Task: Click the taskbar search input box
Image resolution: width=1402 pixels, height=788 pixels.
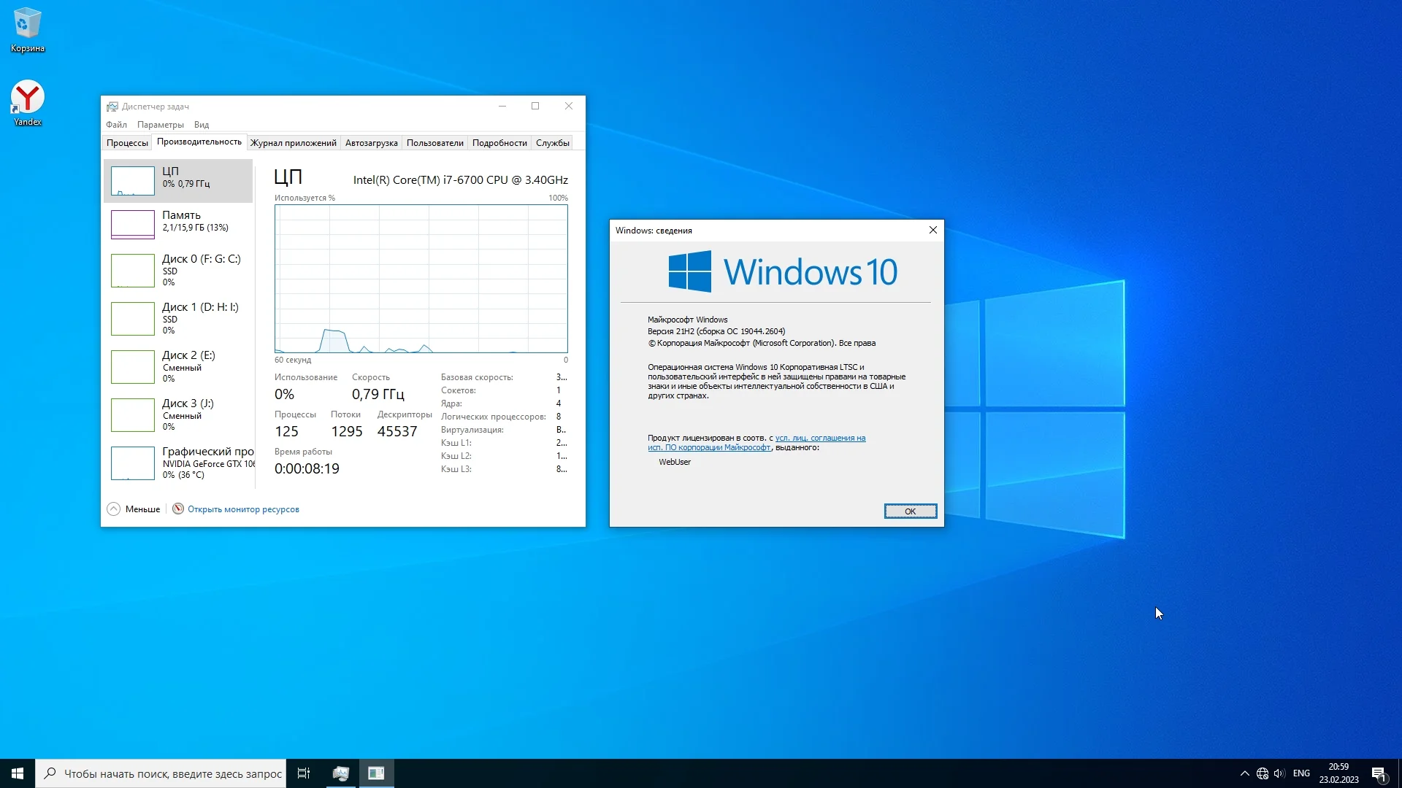Action: (172, 773)
